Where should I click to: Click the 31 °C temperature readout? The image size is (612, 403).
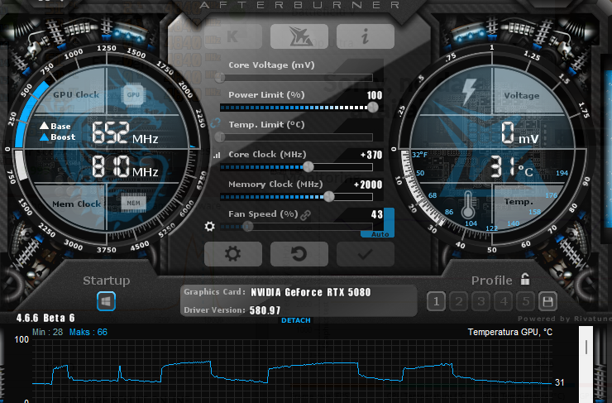click(x=511, y=167)
